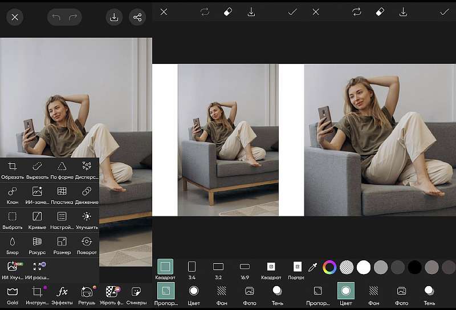
Task: Pick color with the eyedropper
Action: tap(313, 267)
